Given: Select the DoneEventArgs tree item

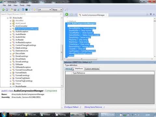Looking at the screenshot, I should [x=22, y=56].
